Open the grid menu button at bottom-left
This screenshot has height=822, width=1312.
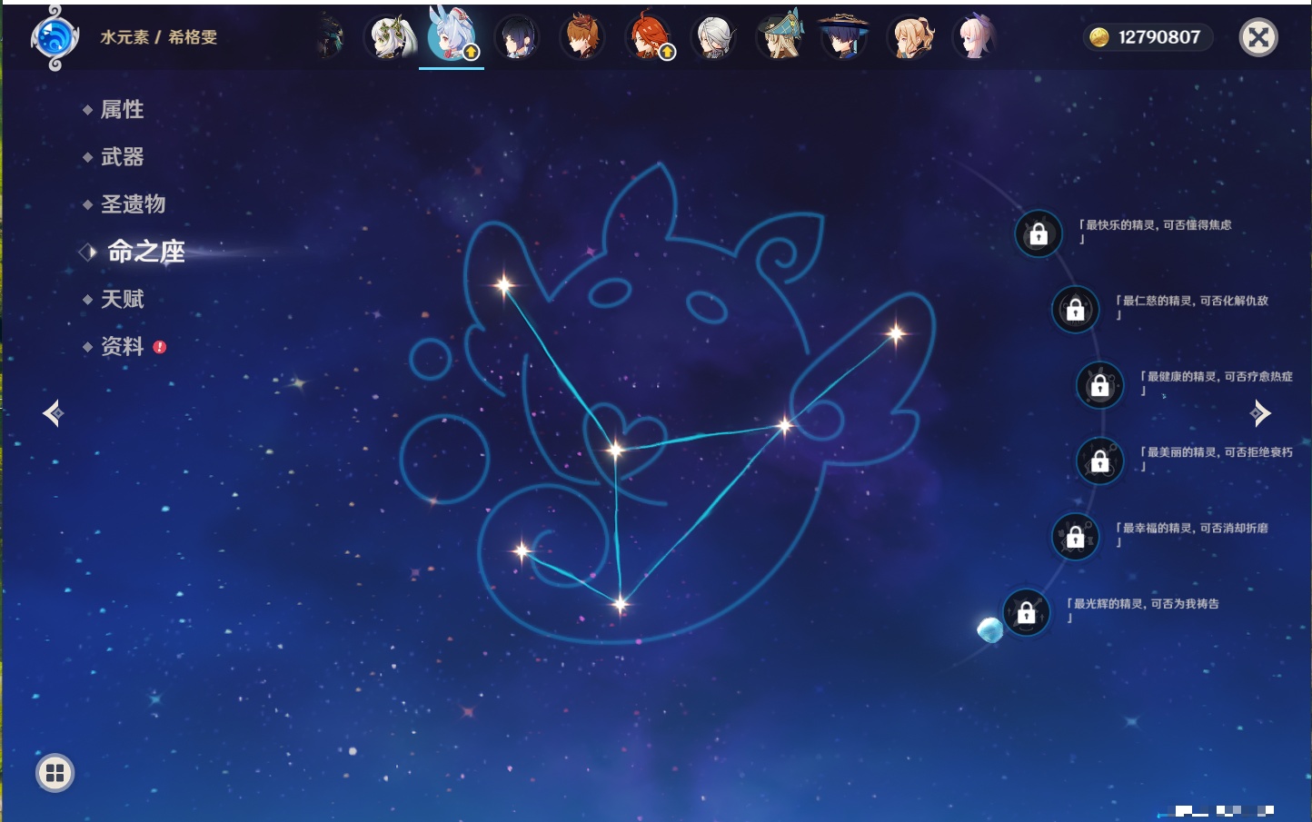point(55,773)
